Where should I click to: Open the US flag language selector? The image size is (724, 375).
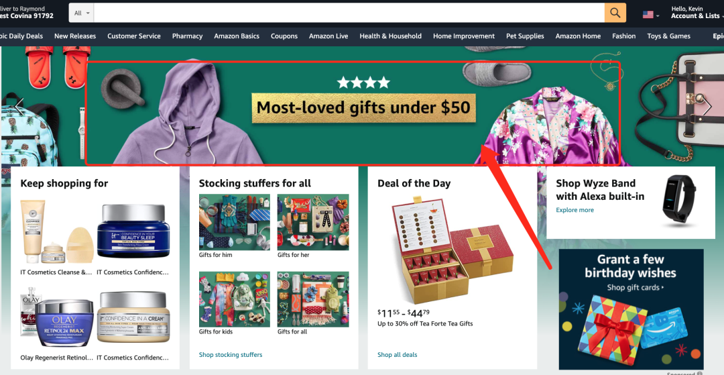pyautogui.click(x=650, y=15)
